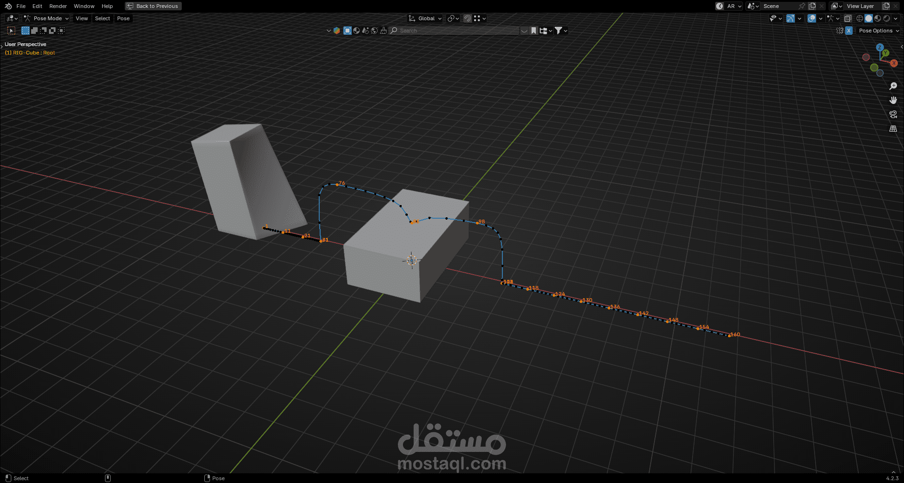Open the Render menu

[58, 6]
